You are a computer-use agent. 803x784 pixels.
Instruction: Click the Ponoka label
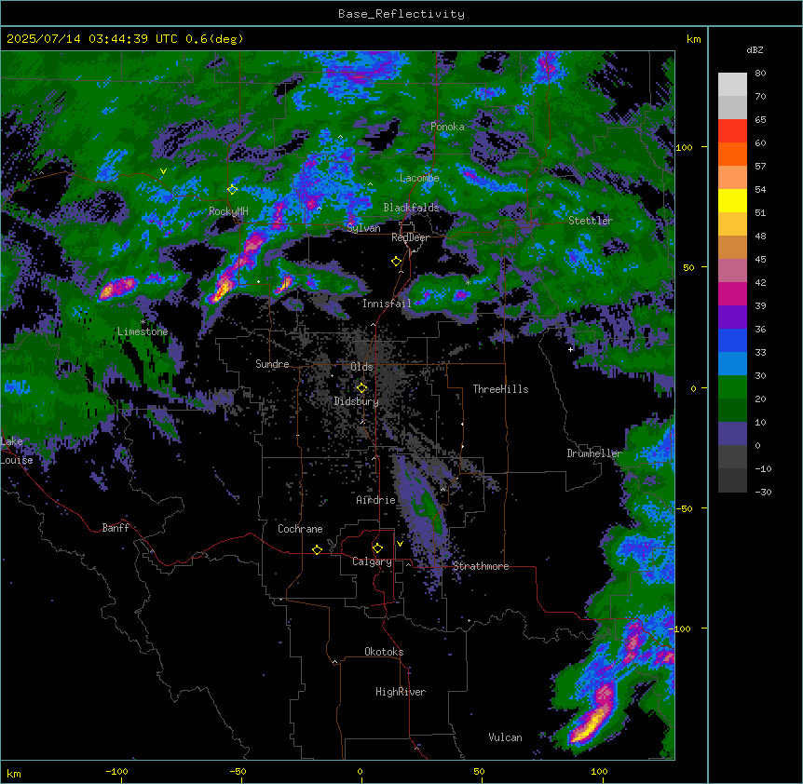(x=447, y=127)
